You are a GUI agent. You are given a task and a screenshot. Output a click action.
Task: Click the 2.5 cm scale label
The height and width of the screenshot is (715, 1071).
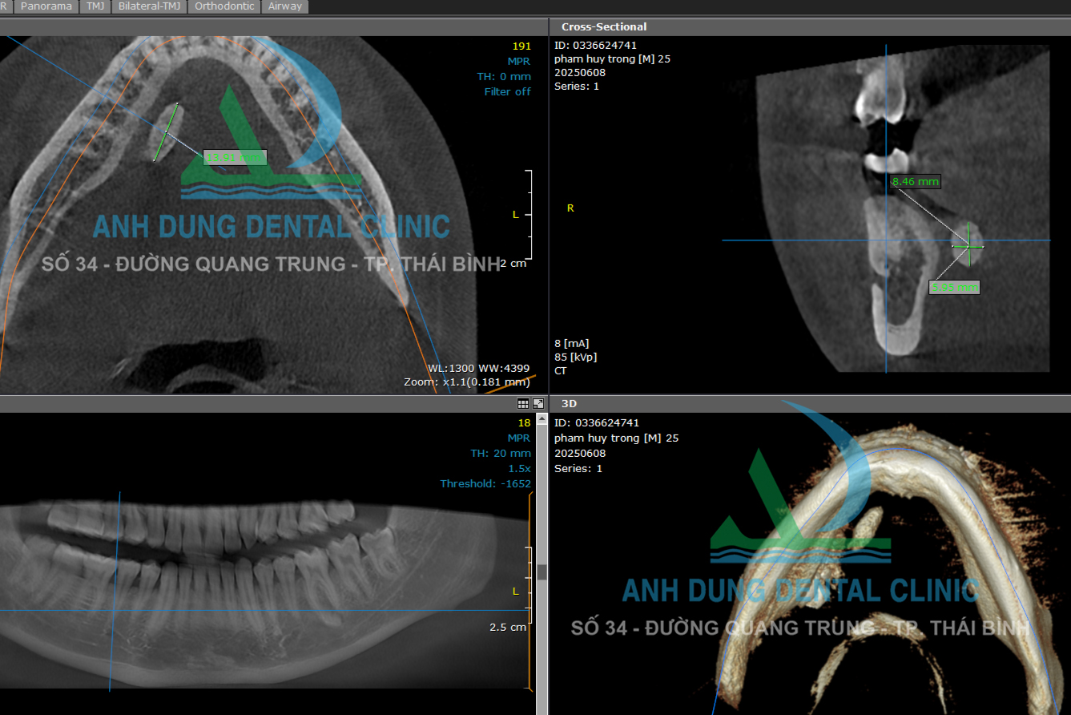pyautogui.click(x=508, y=627)
